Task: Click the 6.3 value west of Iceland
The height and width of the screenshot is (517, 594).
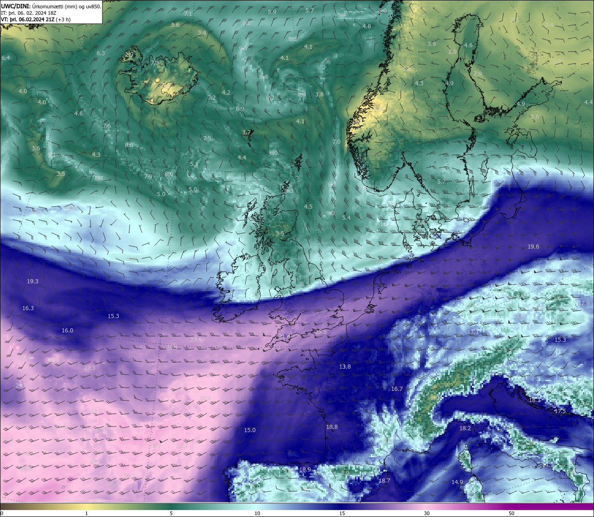Action: click(x=100, y=53)
